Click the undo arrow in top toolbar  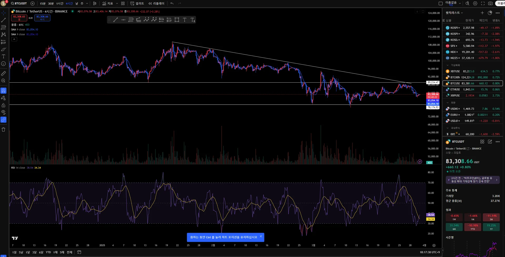pyautogui.click(x=172, y=3)
